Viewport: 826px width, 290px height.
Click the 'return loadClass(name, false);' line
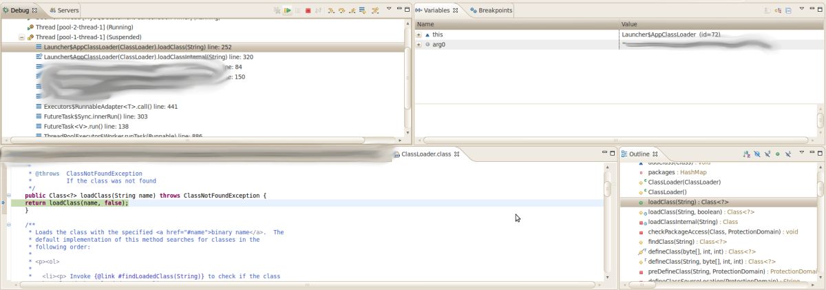(77, 203)
